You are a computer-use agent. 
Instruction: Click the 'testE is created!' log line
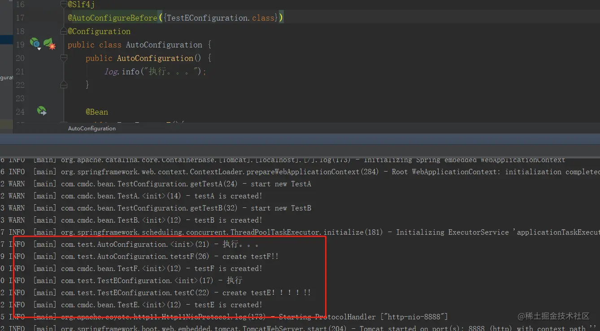(x=131, y=305)
